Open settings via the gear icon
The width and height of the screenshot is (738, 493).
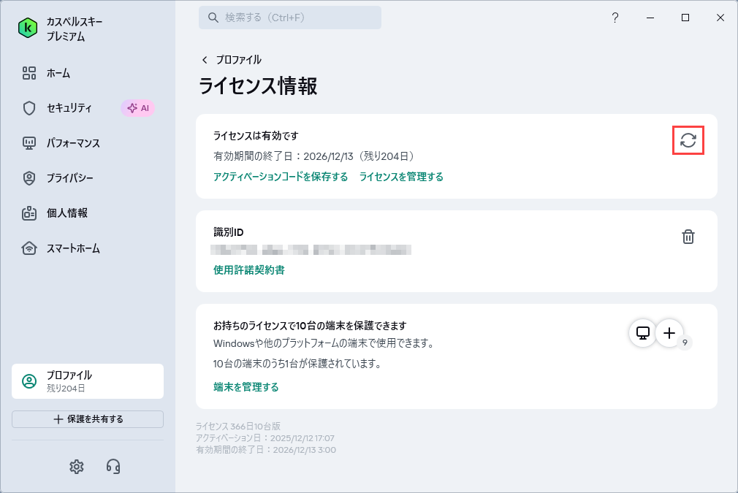click(77, 467)
